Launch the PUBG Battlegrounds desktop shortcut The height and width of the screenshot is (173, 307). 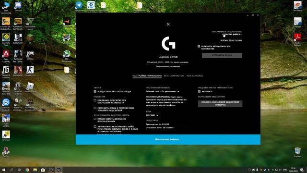18,24
